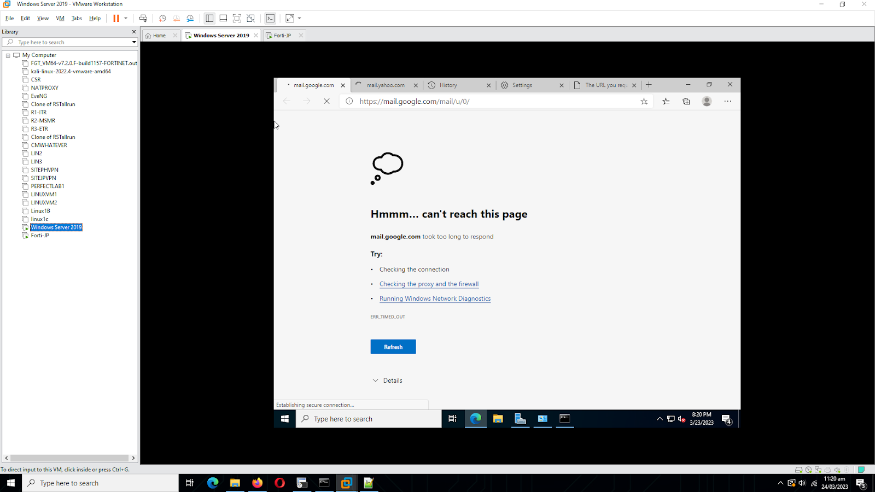Stop loading the Edge page

click(326, 101)
